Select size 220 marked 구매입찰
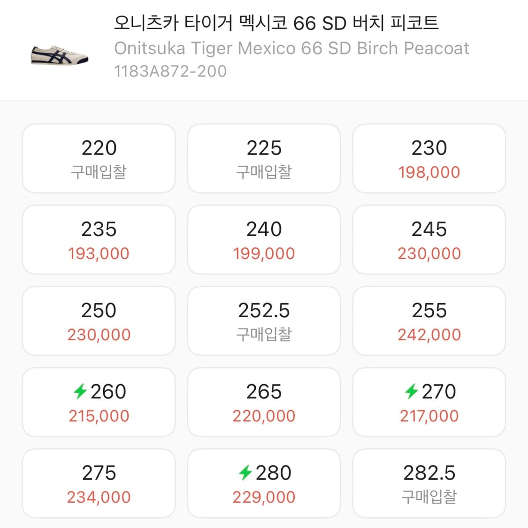Viewport: 528px width, 528px height. point(98,158)
